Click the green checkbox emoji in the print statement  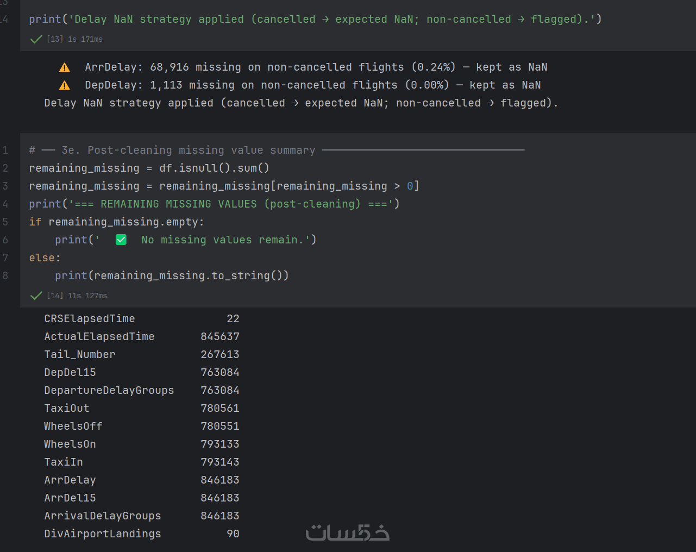tap(121, 240)
